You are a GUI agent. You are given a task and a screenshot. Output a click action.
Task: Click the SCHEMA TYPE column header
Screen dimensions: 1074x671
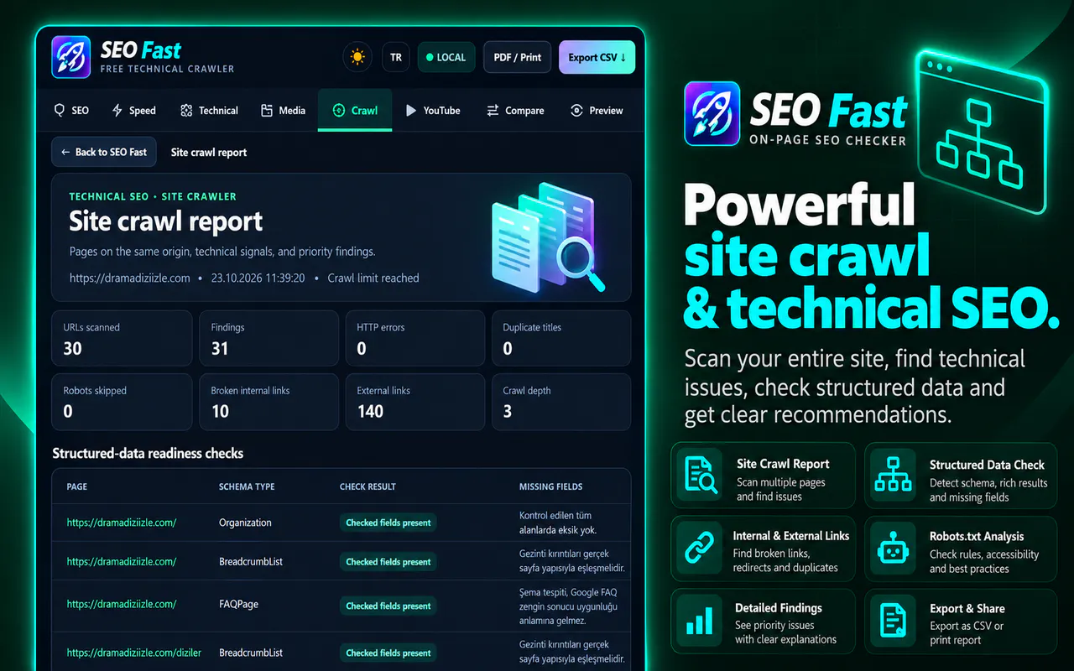click(247, 486)
